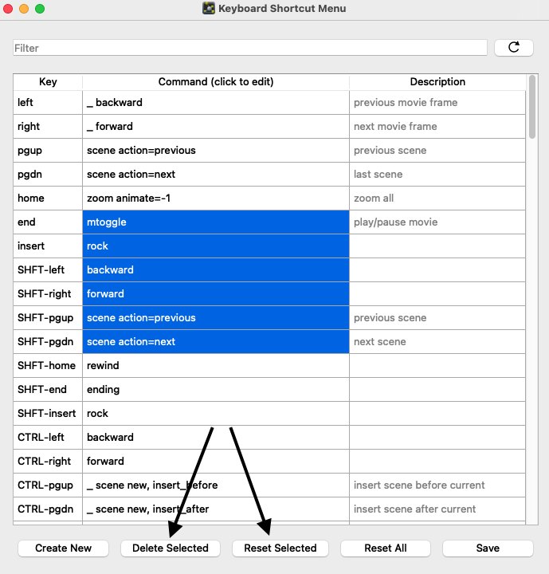Click the 'pgup' key cell

tap(48, 151)
